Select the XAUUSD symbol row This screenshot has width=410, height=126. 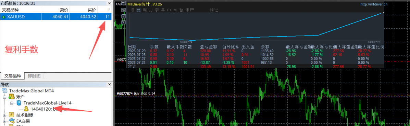pyautogui.click(x=56, y=17)
